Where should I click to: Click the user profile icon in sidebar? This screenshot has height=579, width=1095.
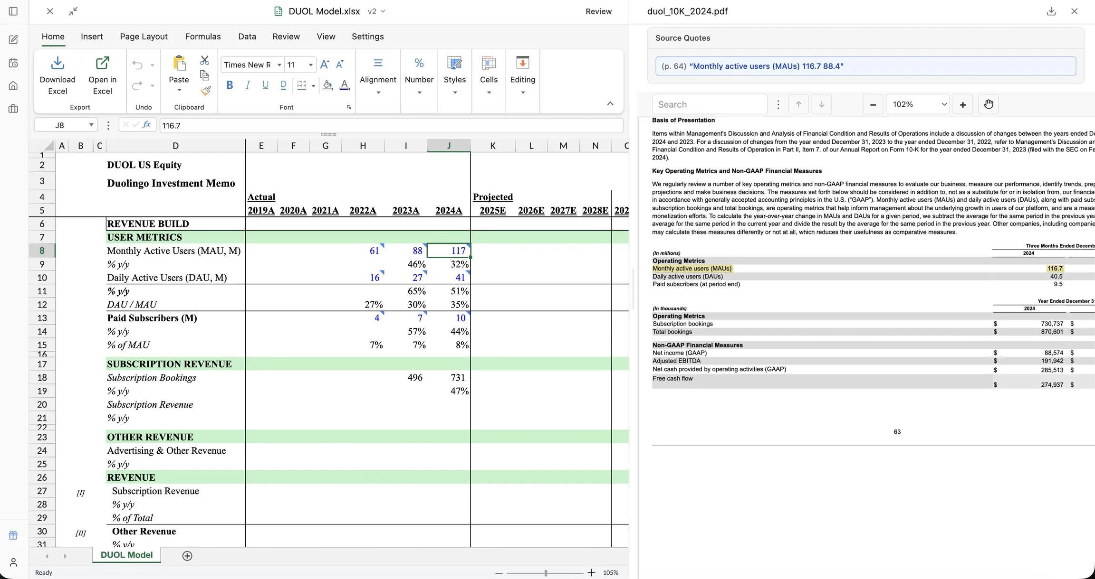13,562
